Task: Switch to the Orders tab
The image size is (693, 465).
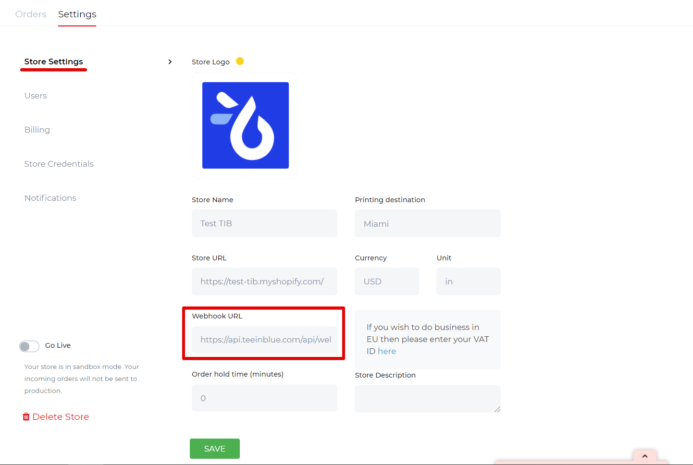Action: click(31, 14)
